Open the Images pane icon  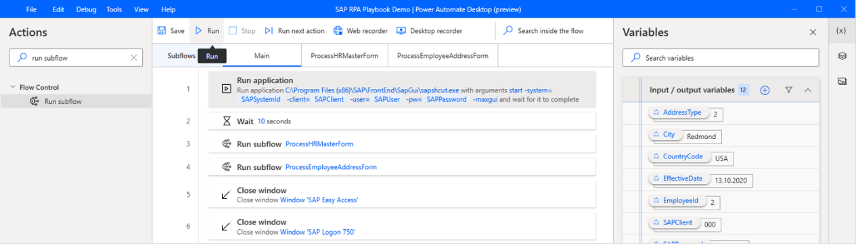[x=842, y=81]
